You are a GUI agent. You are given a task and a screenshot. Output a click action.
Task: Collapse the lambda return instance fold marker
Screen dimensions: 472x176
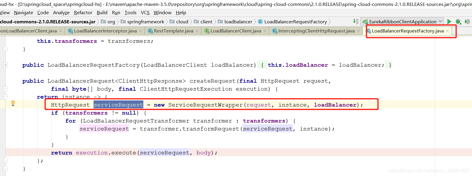[x=5, y=97]
